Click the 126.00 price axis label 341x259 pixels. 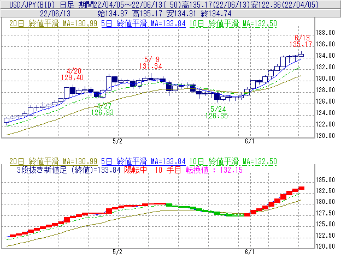pos(325,101)
